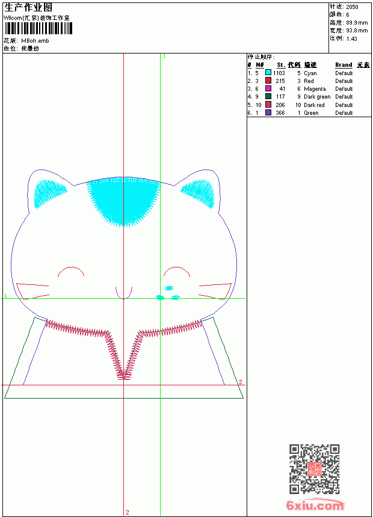Click the magenta mouth of the cat
The width and height of the screenshot is (373, 517).
click(124, 293)
